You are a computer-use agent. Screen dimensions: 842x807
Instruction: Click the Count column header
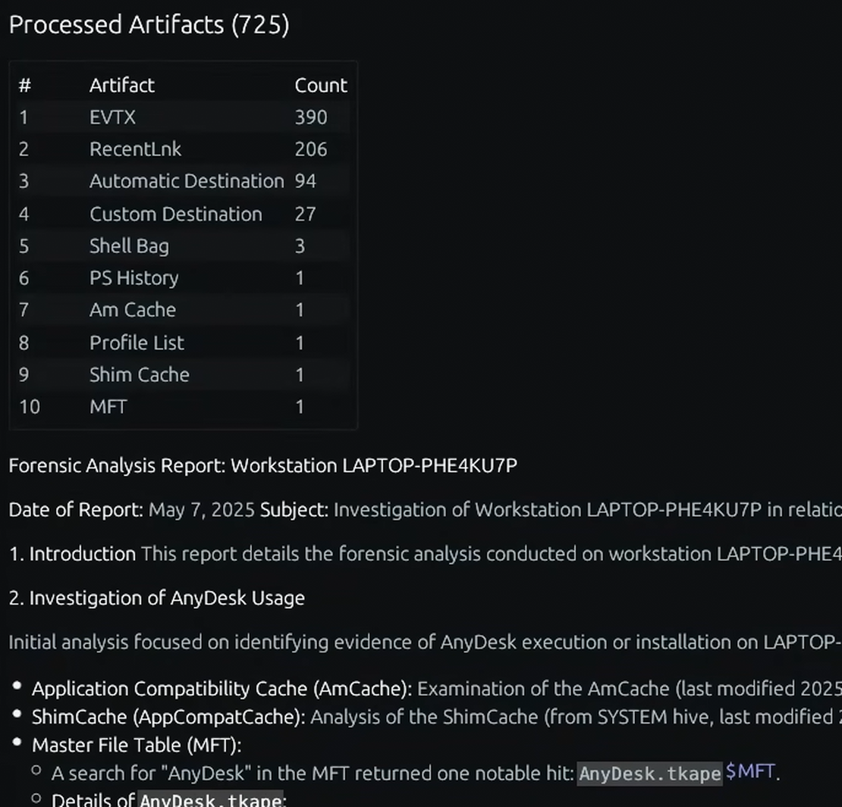[x=321, y=86]
